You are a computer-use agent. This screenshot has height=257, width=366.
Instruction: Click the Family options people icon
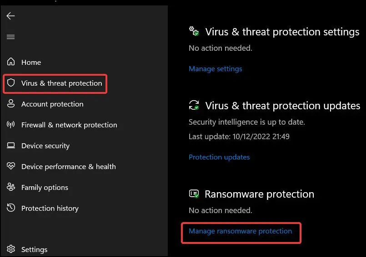(x=11, y=187)
